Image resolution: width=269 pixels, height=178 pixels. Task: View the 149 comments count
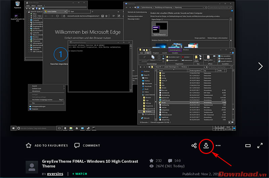(x=174, y=161)
